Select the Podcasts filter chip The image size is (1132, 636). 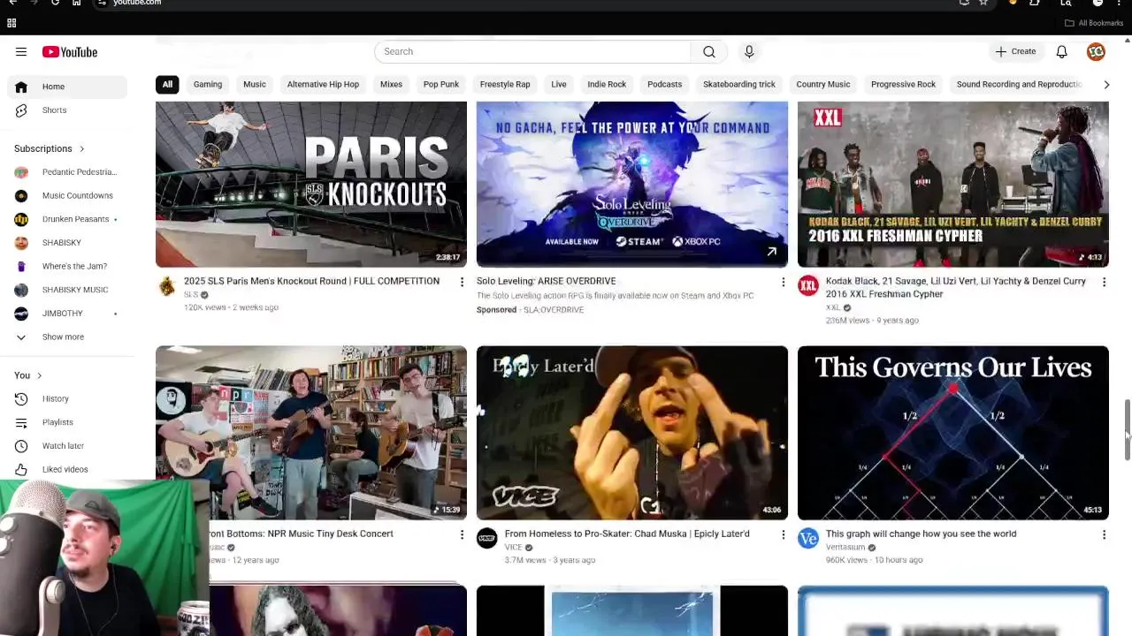(x=664, y=84)
